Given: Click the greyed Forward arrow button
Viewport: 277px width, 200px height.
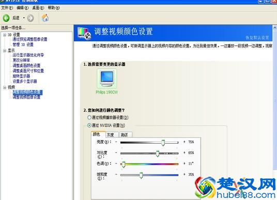Looking at the screenshot, I should tap(30, 18).
